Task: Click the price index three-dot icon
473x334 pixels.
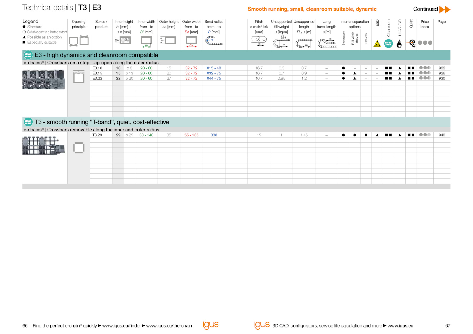Action: [425, 43]
